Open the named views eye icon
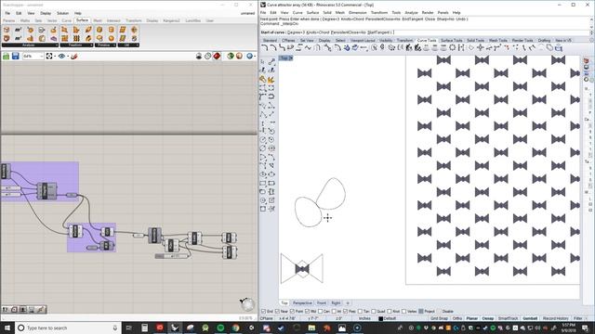 coord(61,56)
